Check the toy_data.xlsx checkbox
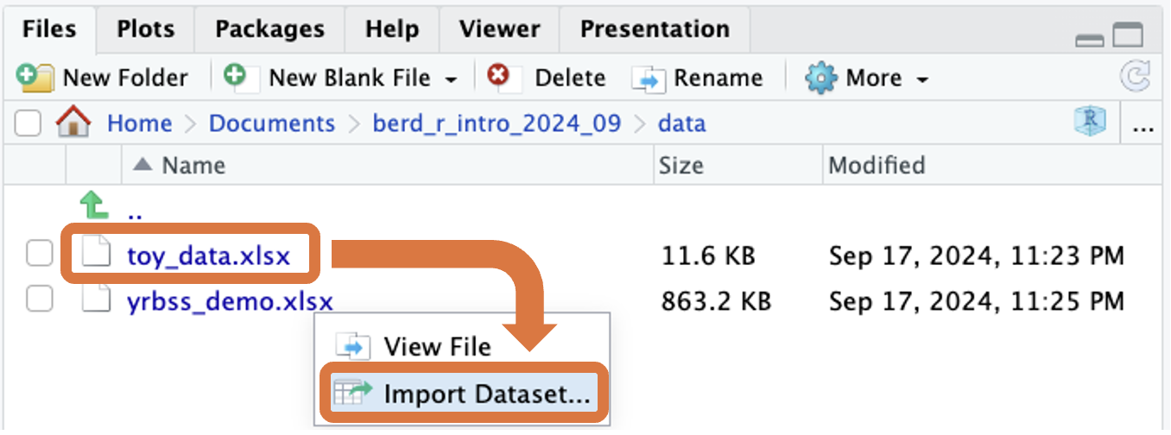This screenshot has height=435, width=1171. click(x=39, y=255)
